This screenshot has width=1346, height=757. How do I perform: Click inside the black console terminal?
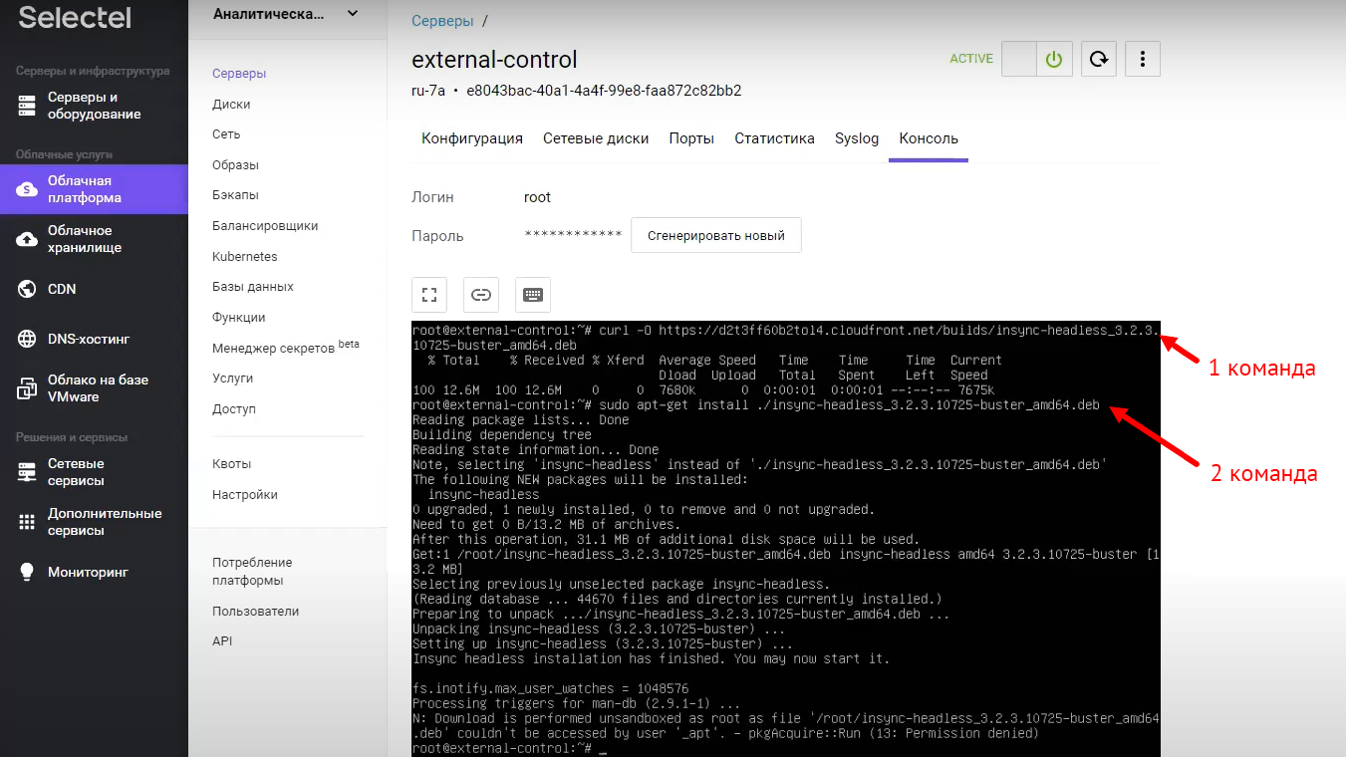click(785, 558)
